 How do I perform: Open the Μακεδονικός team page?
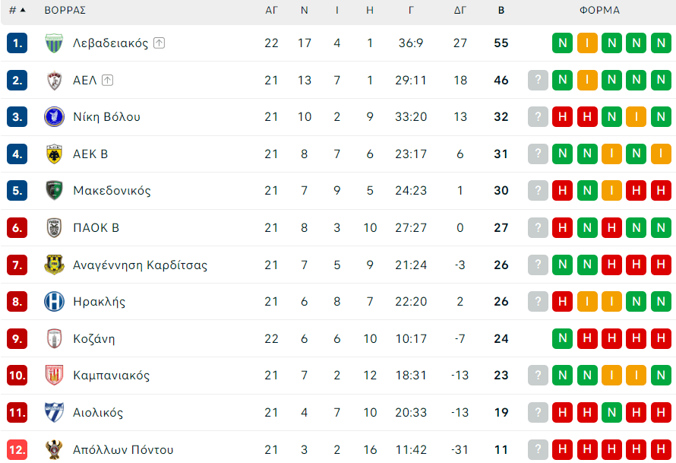pyautogui.click(x=112, y=191)
